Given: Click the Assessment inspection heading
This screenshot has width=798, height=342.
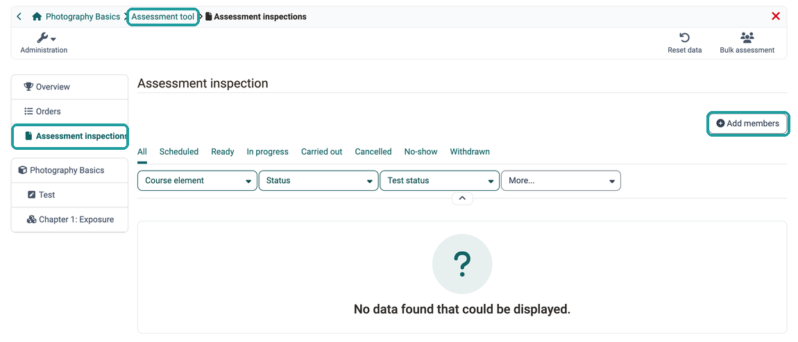Looking at the screenshot, I should [203, 83].
